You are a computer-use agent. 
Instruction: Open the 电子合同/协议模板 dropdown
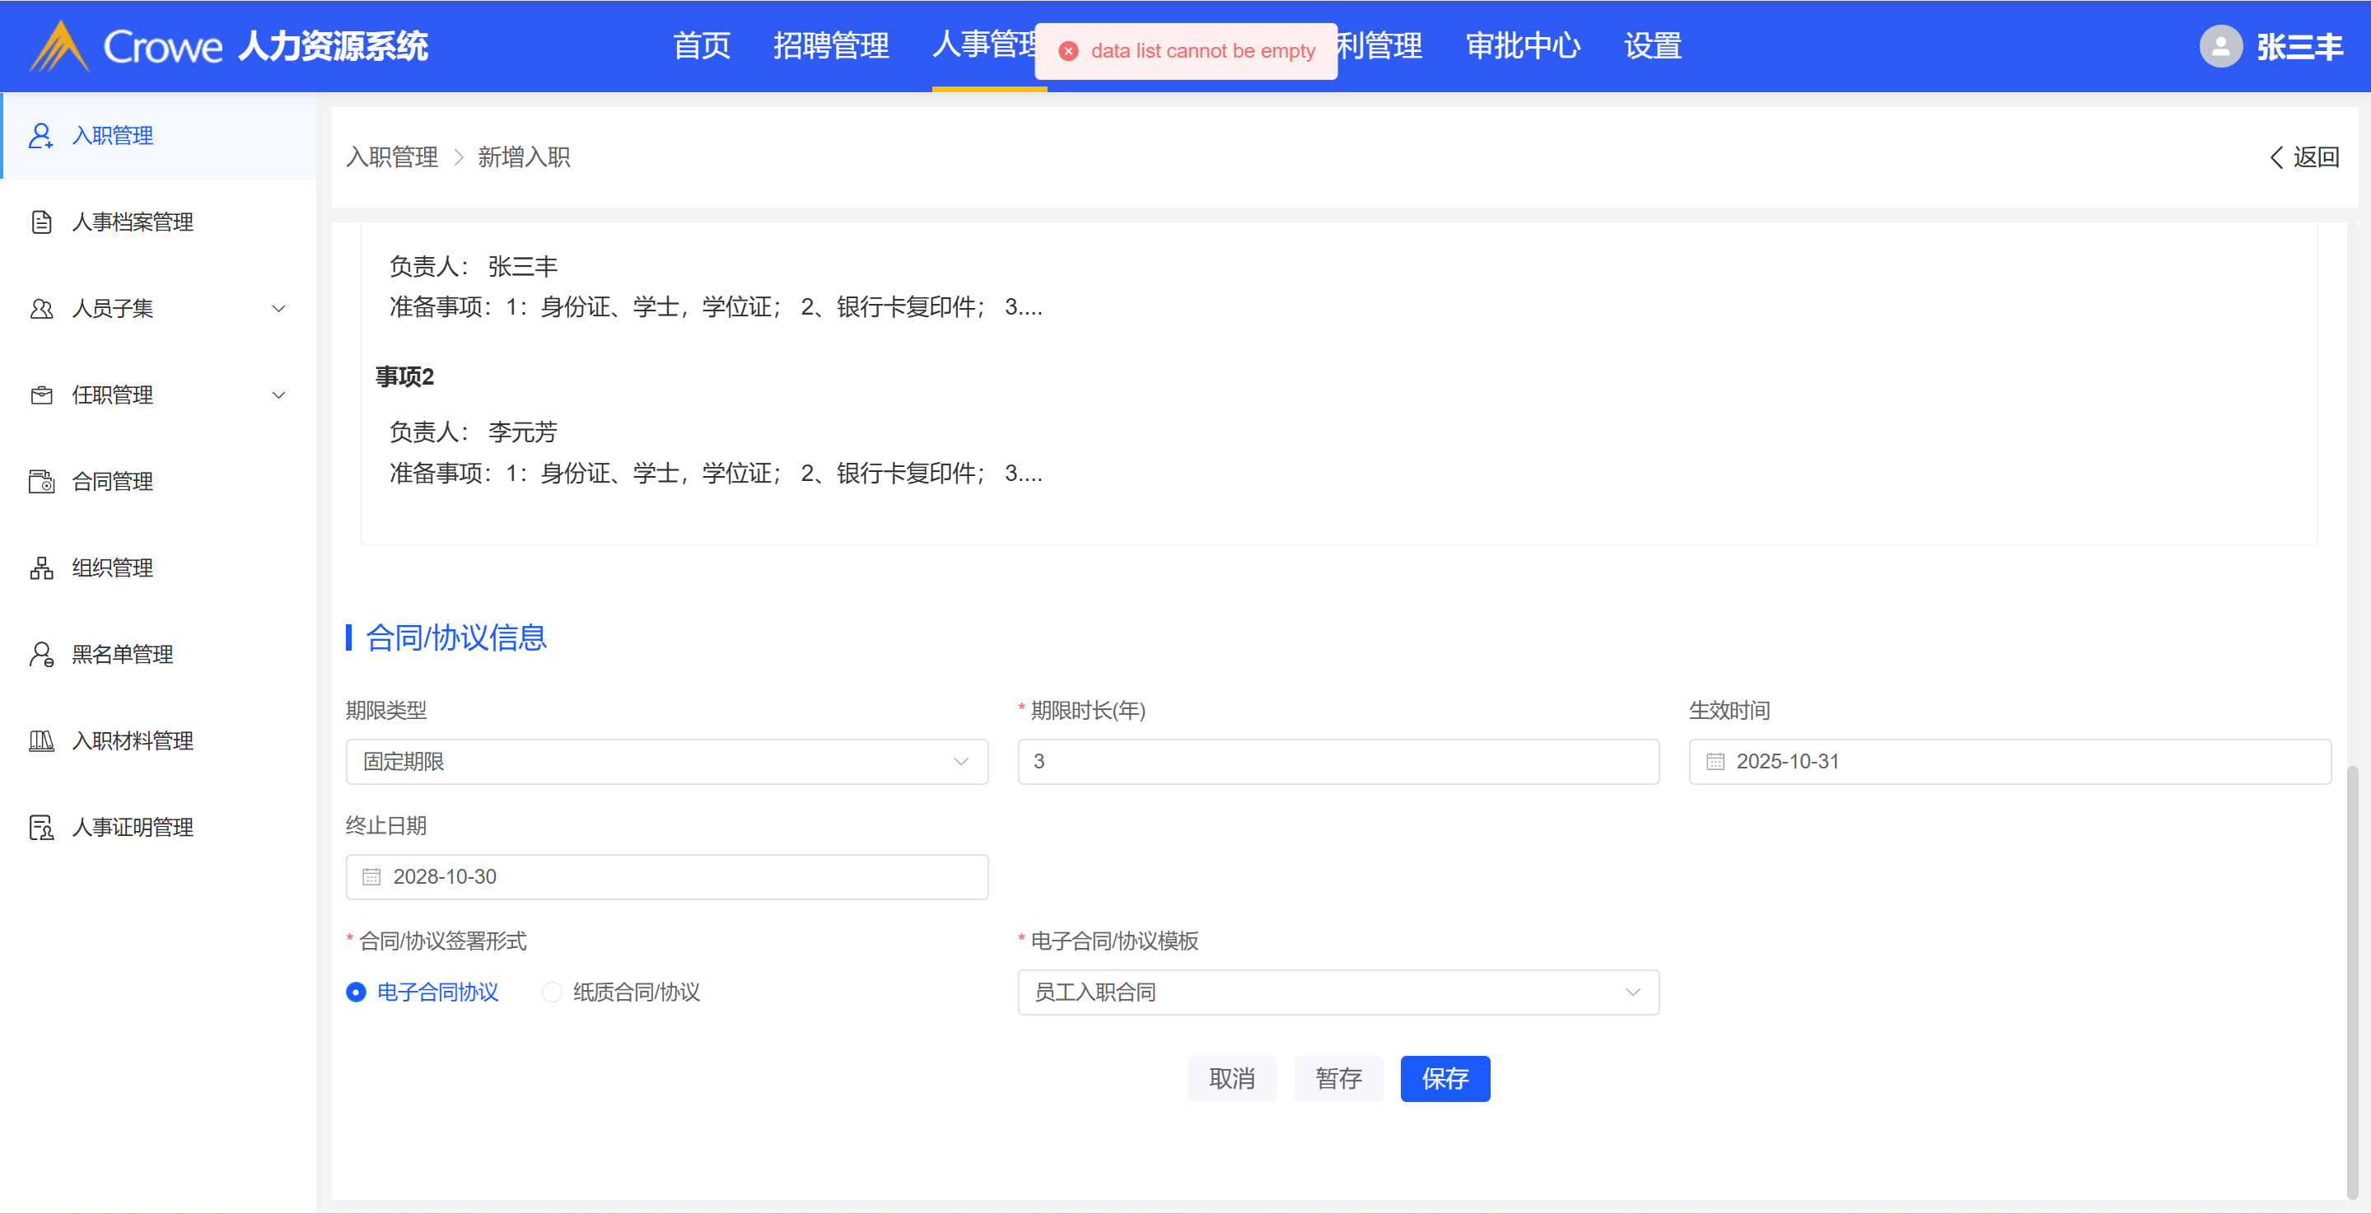pyautogui.click(x=1337, y=992)
